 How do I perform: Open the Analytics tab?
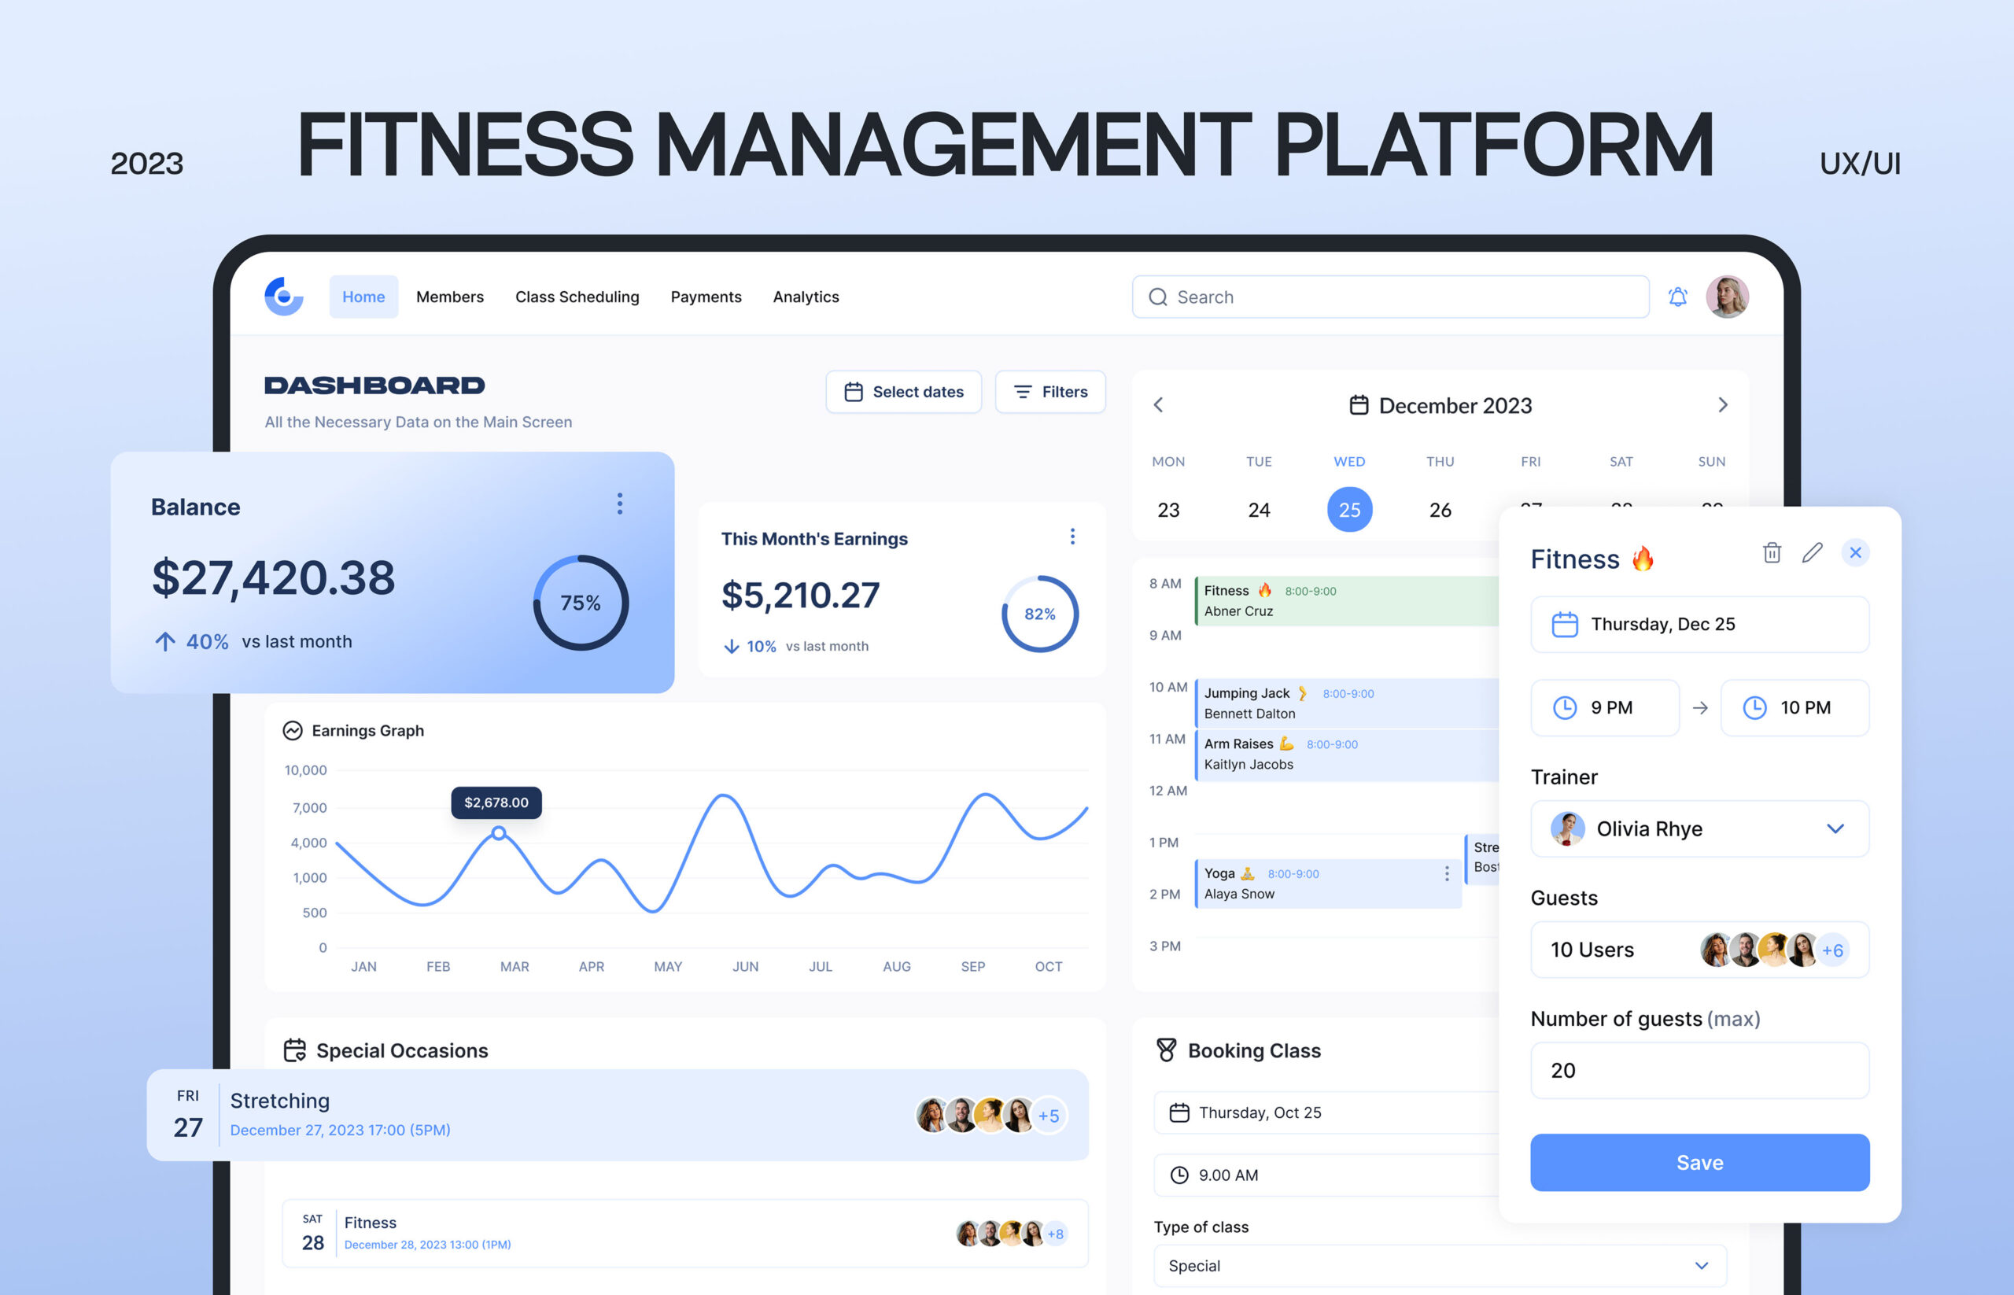click(806, 297)
